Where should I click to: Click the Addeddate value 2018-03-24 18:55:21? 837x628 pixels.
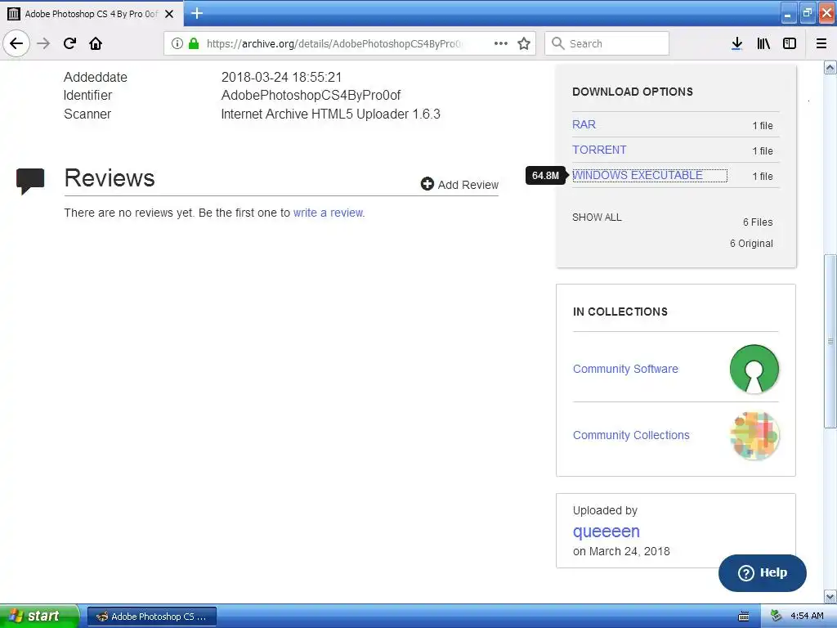tap(281, 78)
